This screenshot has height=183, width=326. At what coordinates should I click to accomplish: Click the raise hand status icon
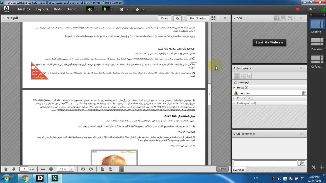click(138, 9)
